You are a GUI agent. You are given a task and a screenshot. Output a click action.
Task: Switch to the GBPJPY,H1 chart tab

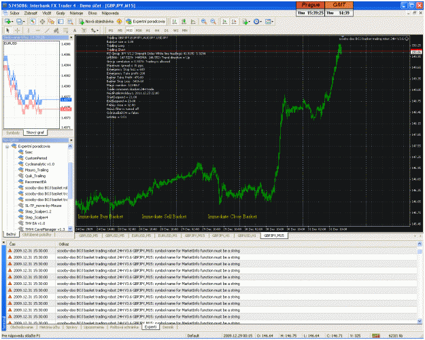[x=221, y=235]
